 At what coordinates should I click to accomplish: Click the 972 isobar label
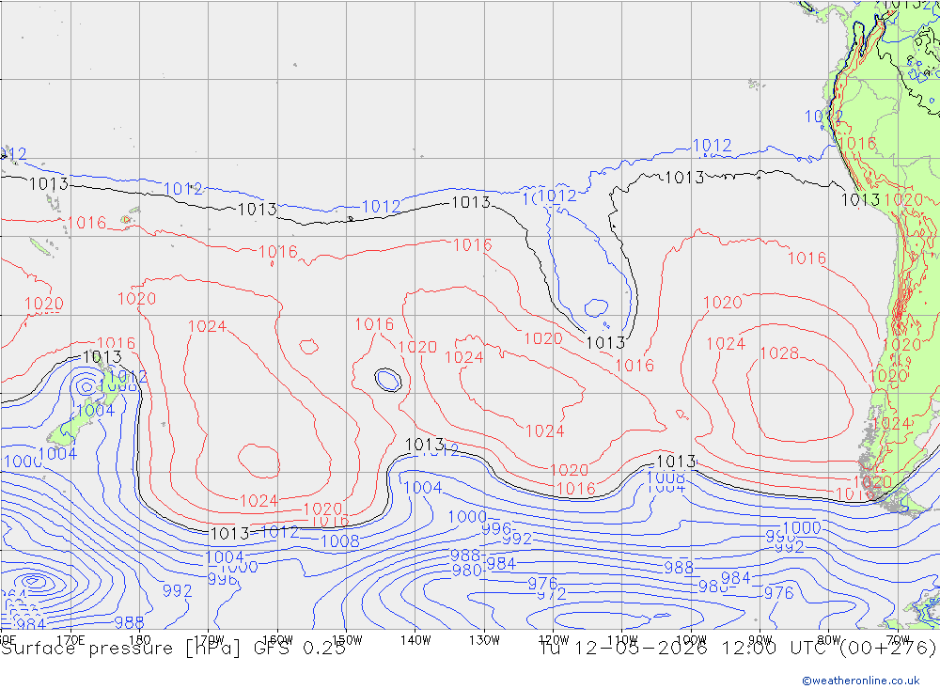click(551, 594)
